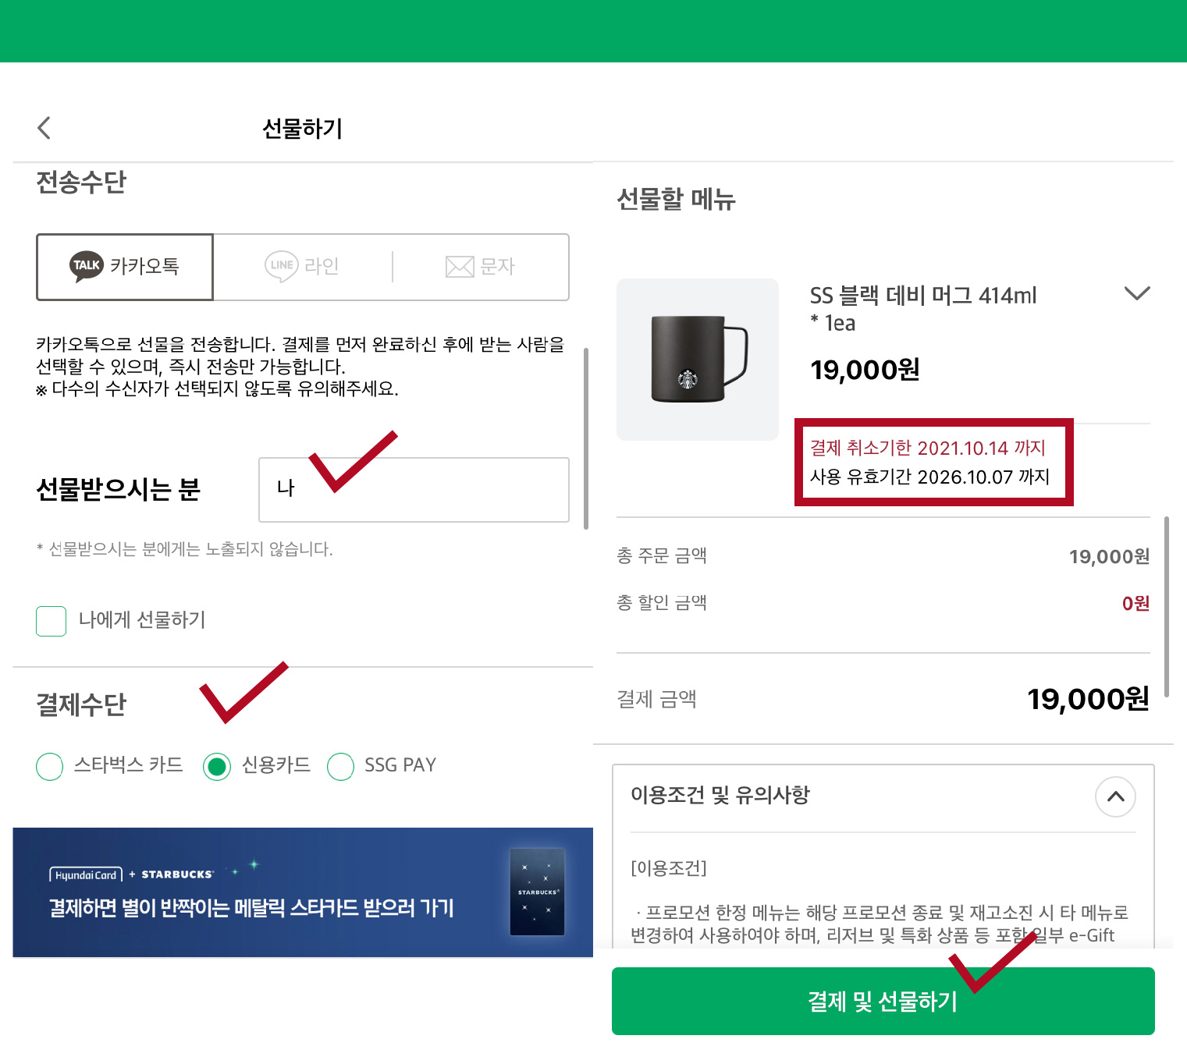Screen dimensions: 1187x1064
Task: Click the Starbucks star card image
Action: 537,892
